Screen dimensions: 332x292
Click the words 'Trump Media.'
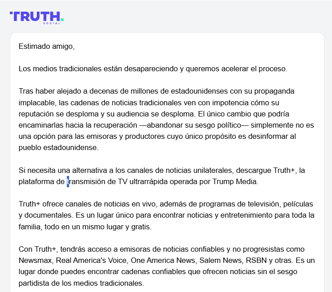point(235,182)
